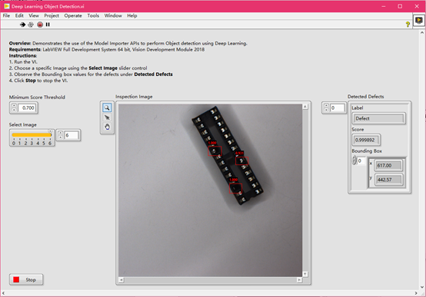Click the Abort Execution red stop icon
This screenshot has width=426, height=297.
pyautogui.click(x=40, y=25)
